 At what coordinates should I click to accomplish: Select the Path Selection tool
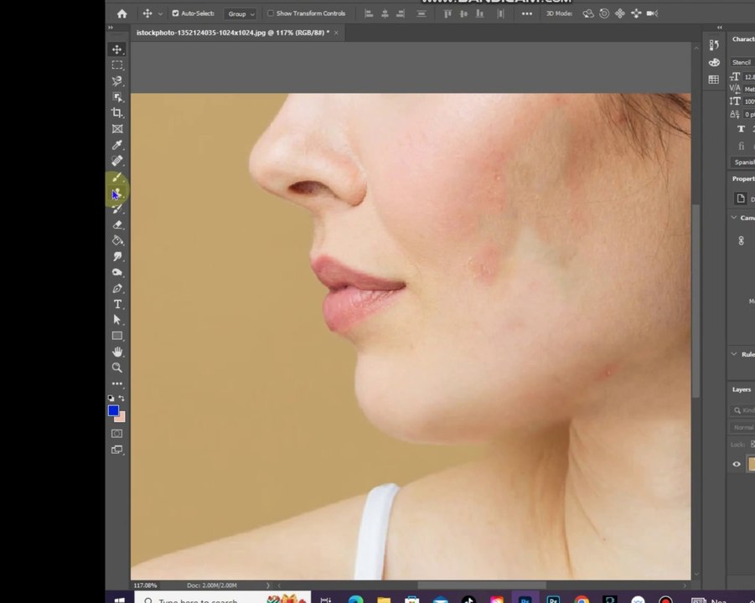[117, 320]
